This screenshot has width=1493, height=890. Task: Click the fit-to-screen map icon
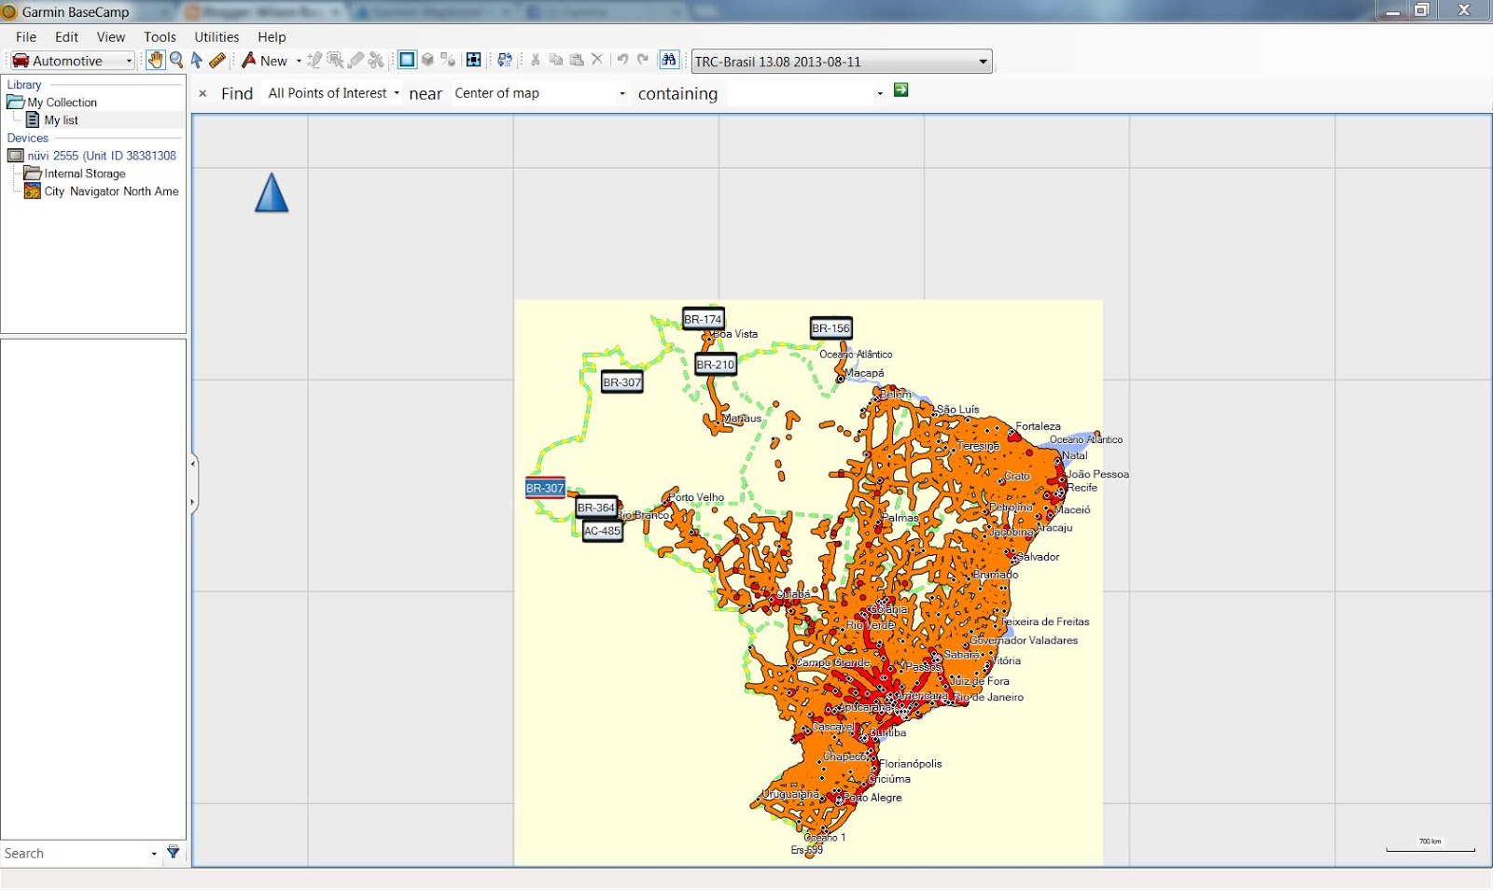click(x=473, y=60)
